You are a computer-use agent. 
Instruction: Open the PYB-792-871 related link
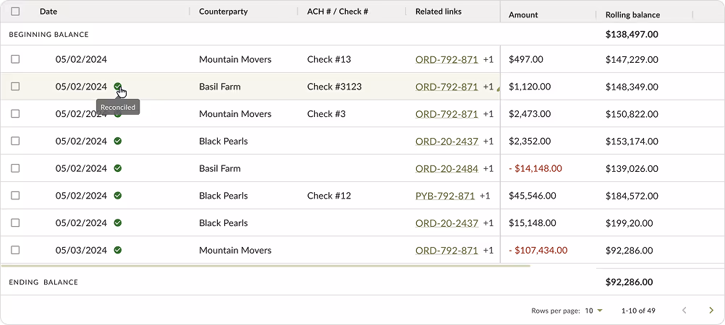tap(445, 196)
